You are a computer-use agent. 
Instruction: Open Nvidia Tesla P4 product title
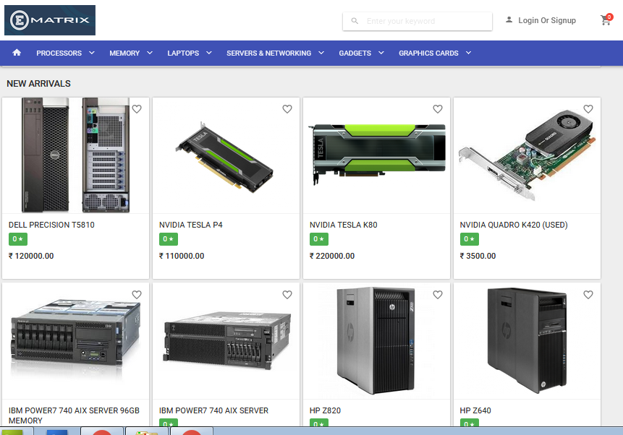coord(191,225)
